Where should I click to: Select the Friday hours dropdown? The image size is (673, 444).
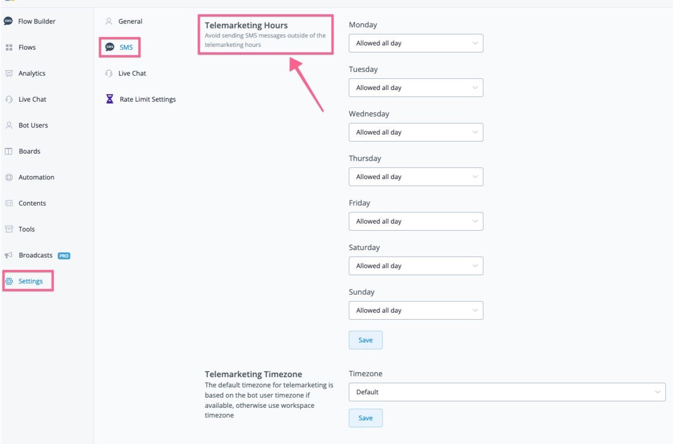click(x=415, y=221)
